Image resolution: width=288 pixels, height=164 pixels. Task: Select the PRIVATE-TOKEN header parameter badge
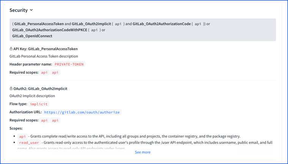(69, 65)
